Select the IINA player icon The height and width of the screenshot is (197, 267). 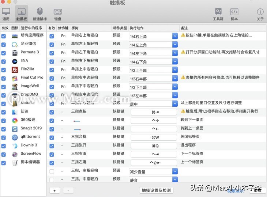click(15, 61)
